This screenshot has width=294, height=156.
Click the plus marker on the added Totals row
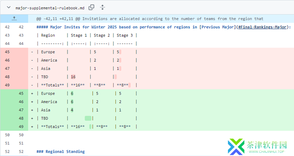pos(32,127)
